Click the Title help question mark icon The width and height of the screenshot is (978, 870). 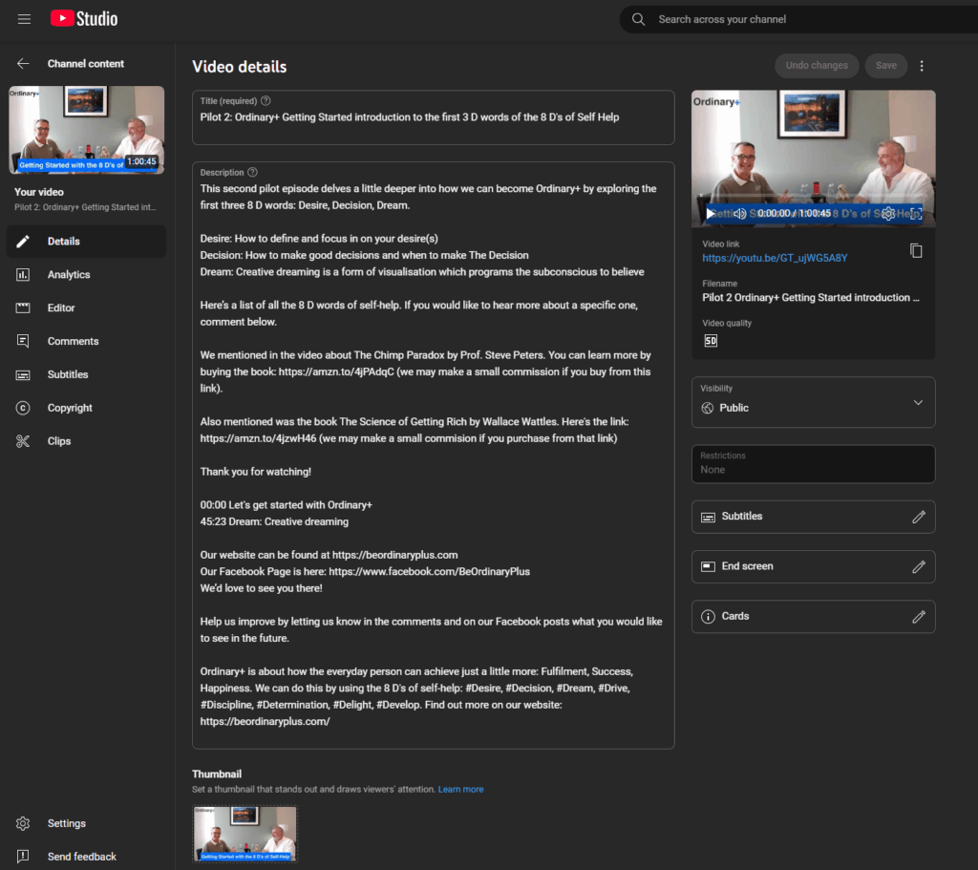pos(266,100)
